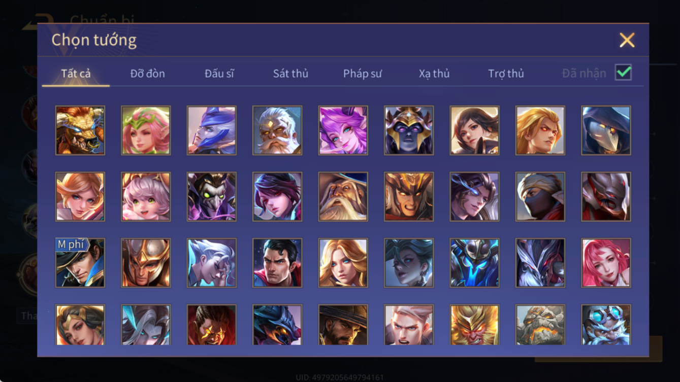The height and width of the screenshot is (382, 680).
Task: Switch to the 'Trợ thủ' tab
Action: tap(506, 74)
